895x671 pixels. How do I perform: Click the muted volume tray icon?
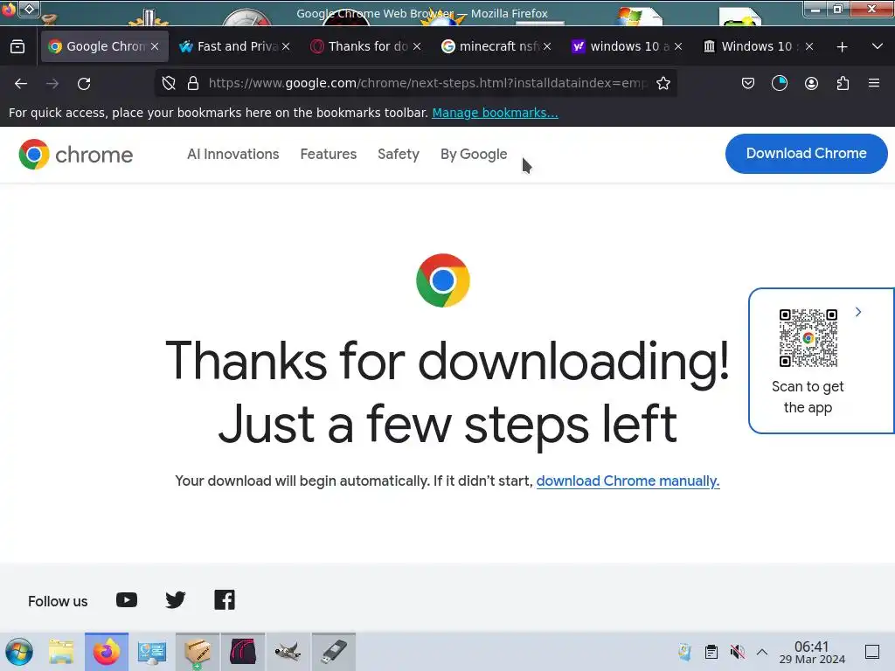[737, 652]
